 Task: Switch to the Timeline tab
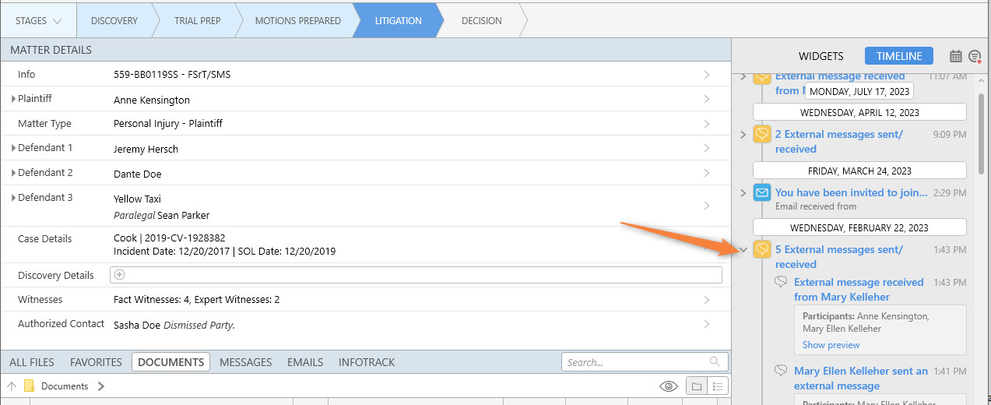899,56
